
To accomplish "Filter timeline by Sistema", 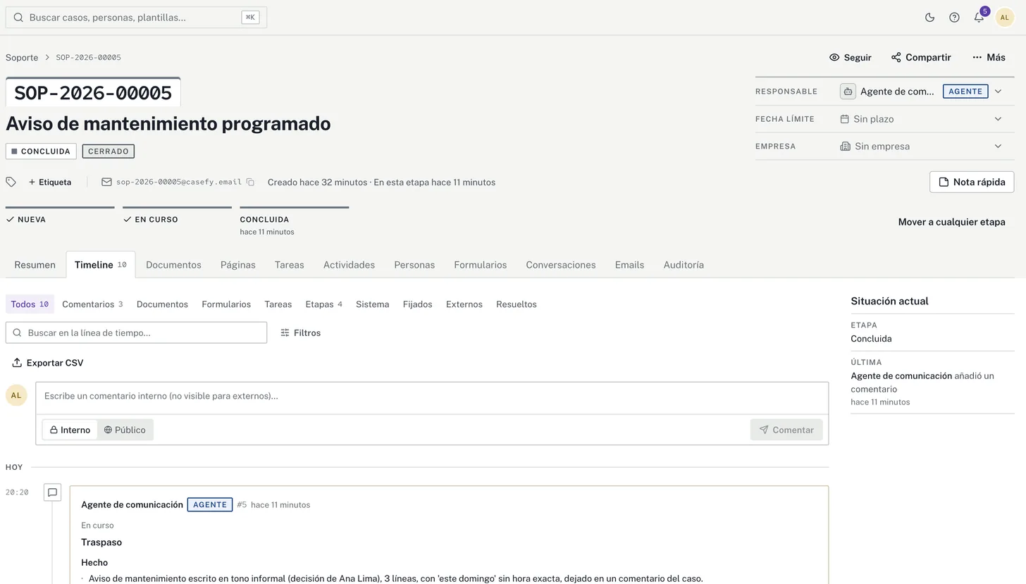I will (372, 304).
